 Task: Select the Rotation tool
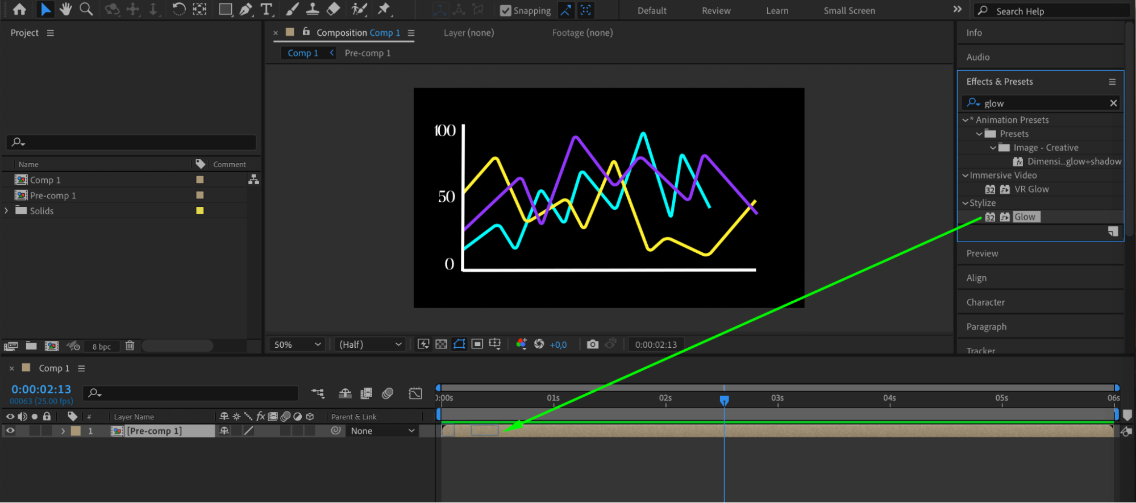coord(178,9)
